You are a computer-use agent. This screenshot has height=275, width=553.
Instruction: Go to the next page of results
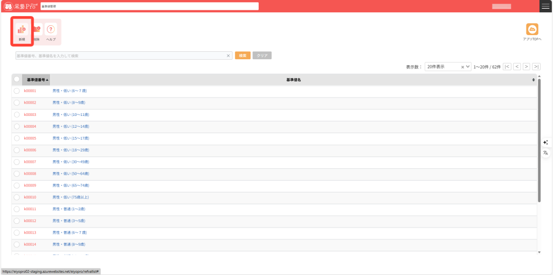pyautogui.click(x=527, y=67)
